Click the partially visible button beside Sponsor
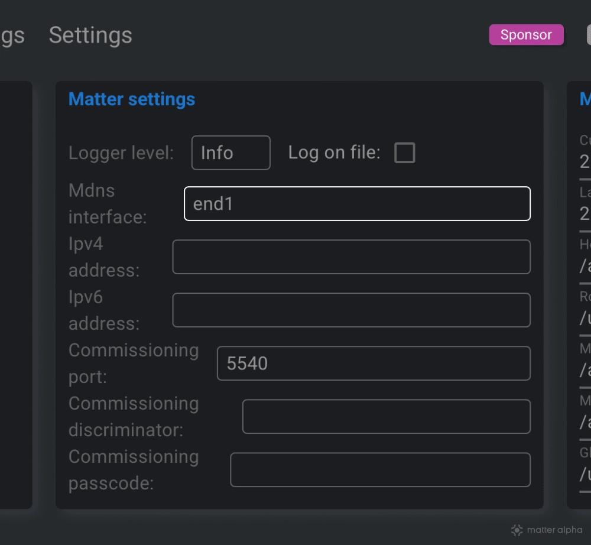 tap(588, 34)
